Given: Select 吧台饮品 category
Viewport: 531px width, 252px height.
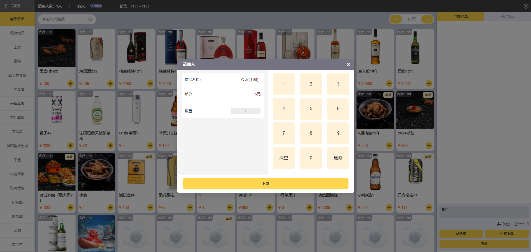Looking at the screenshot, I should pyautogui.click(x=17, y=33).
